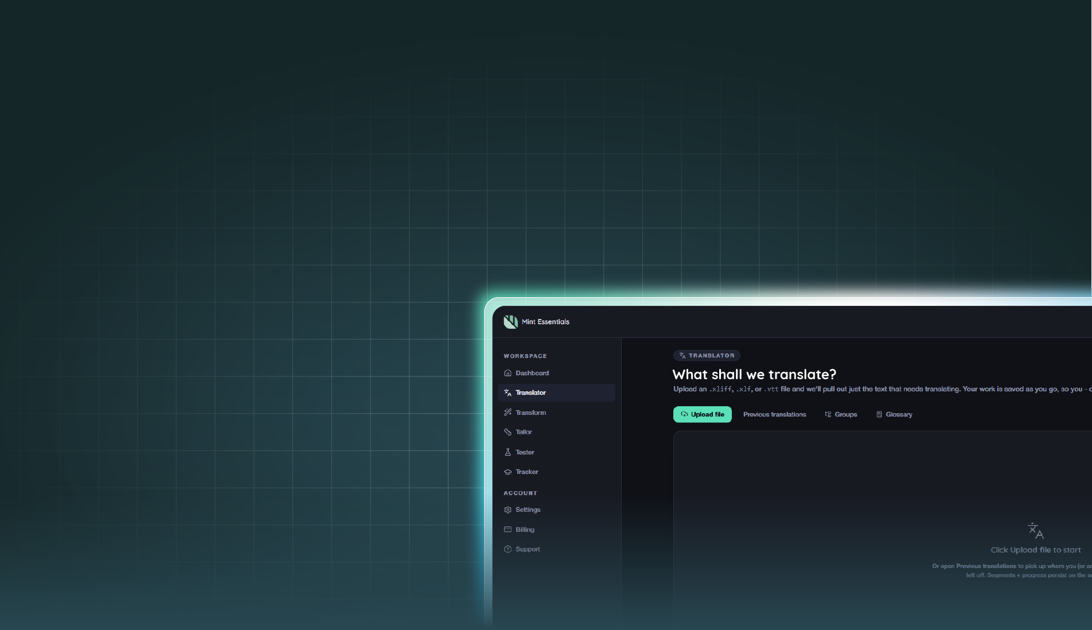Click the Tester flask icon
The width and height of the screenshot is (1092, 630).
(508, 452)
